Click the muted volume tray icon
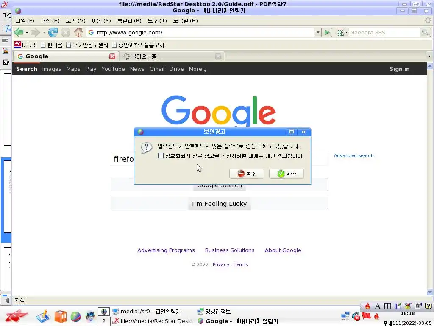 pos(356,316)
